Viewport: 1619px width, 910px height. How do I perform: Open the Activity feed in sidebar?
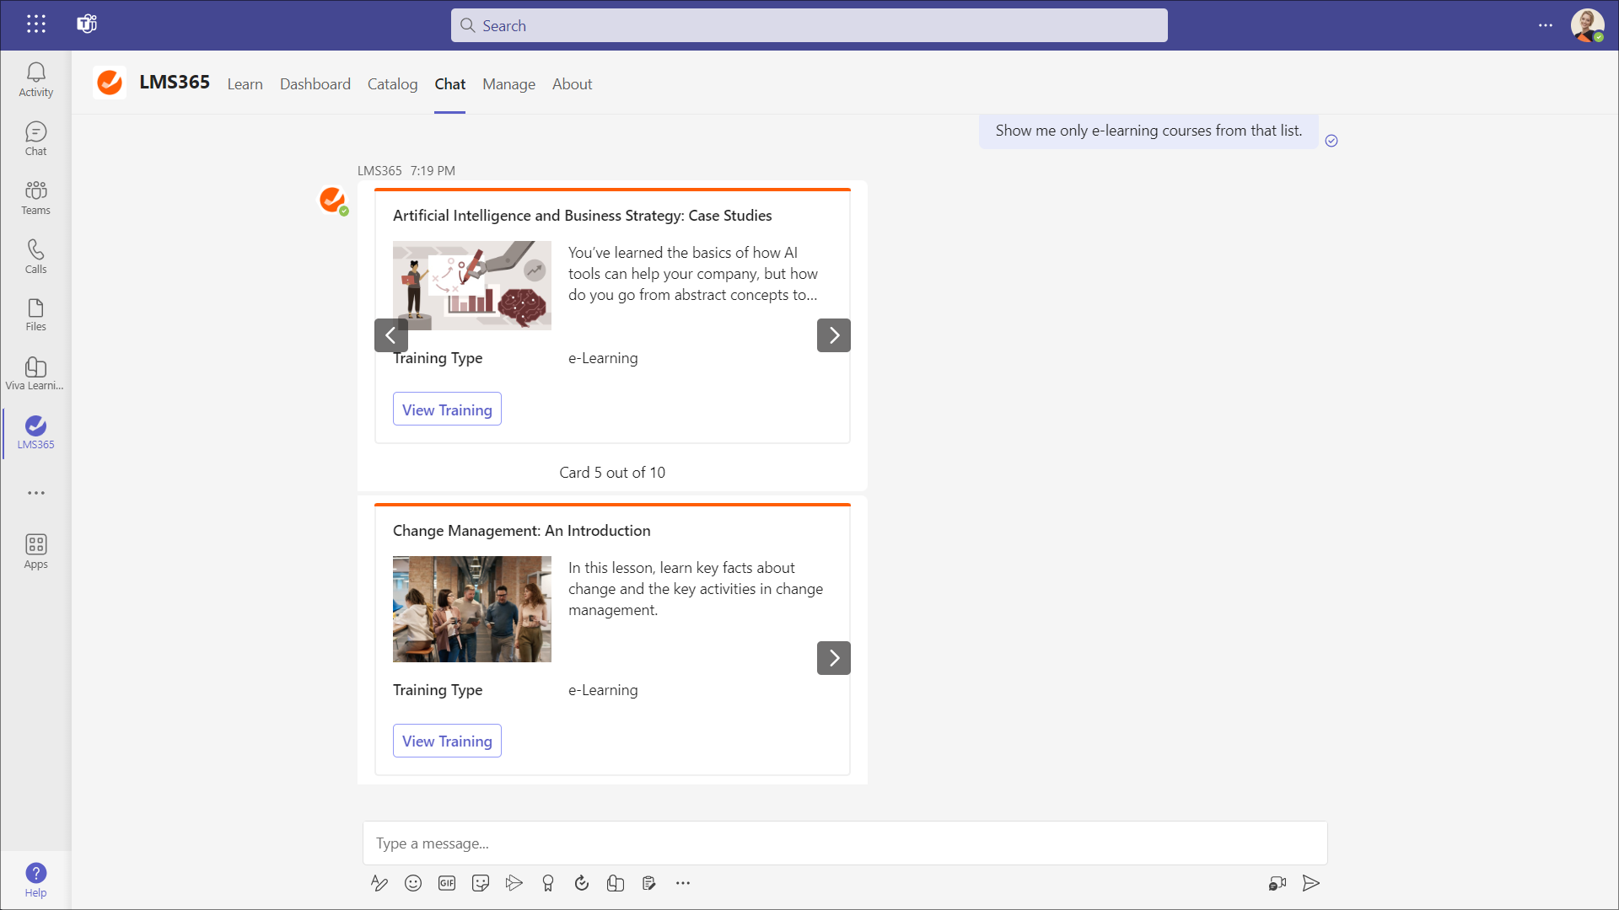coord(35,80)
